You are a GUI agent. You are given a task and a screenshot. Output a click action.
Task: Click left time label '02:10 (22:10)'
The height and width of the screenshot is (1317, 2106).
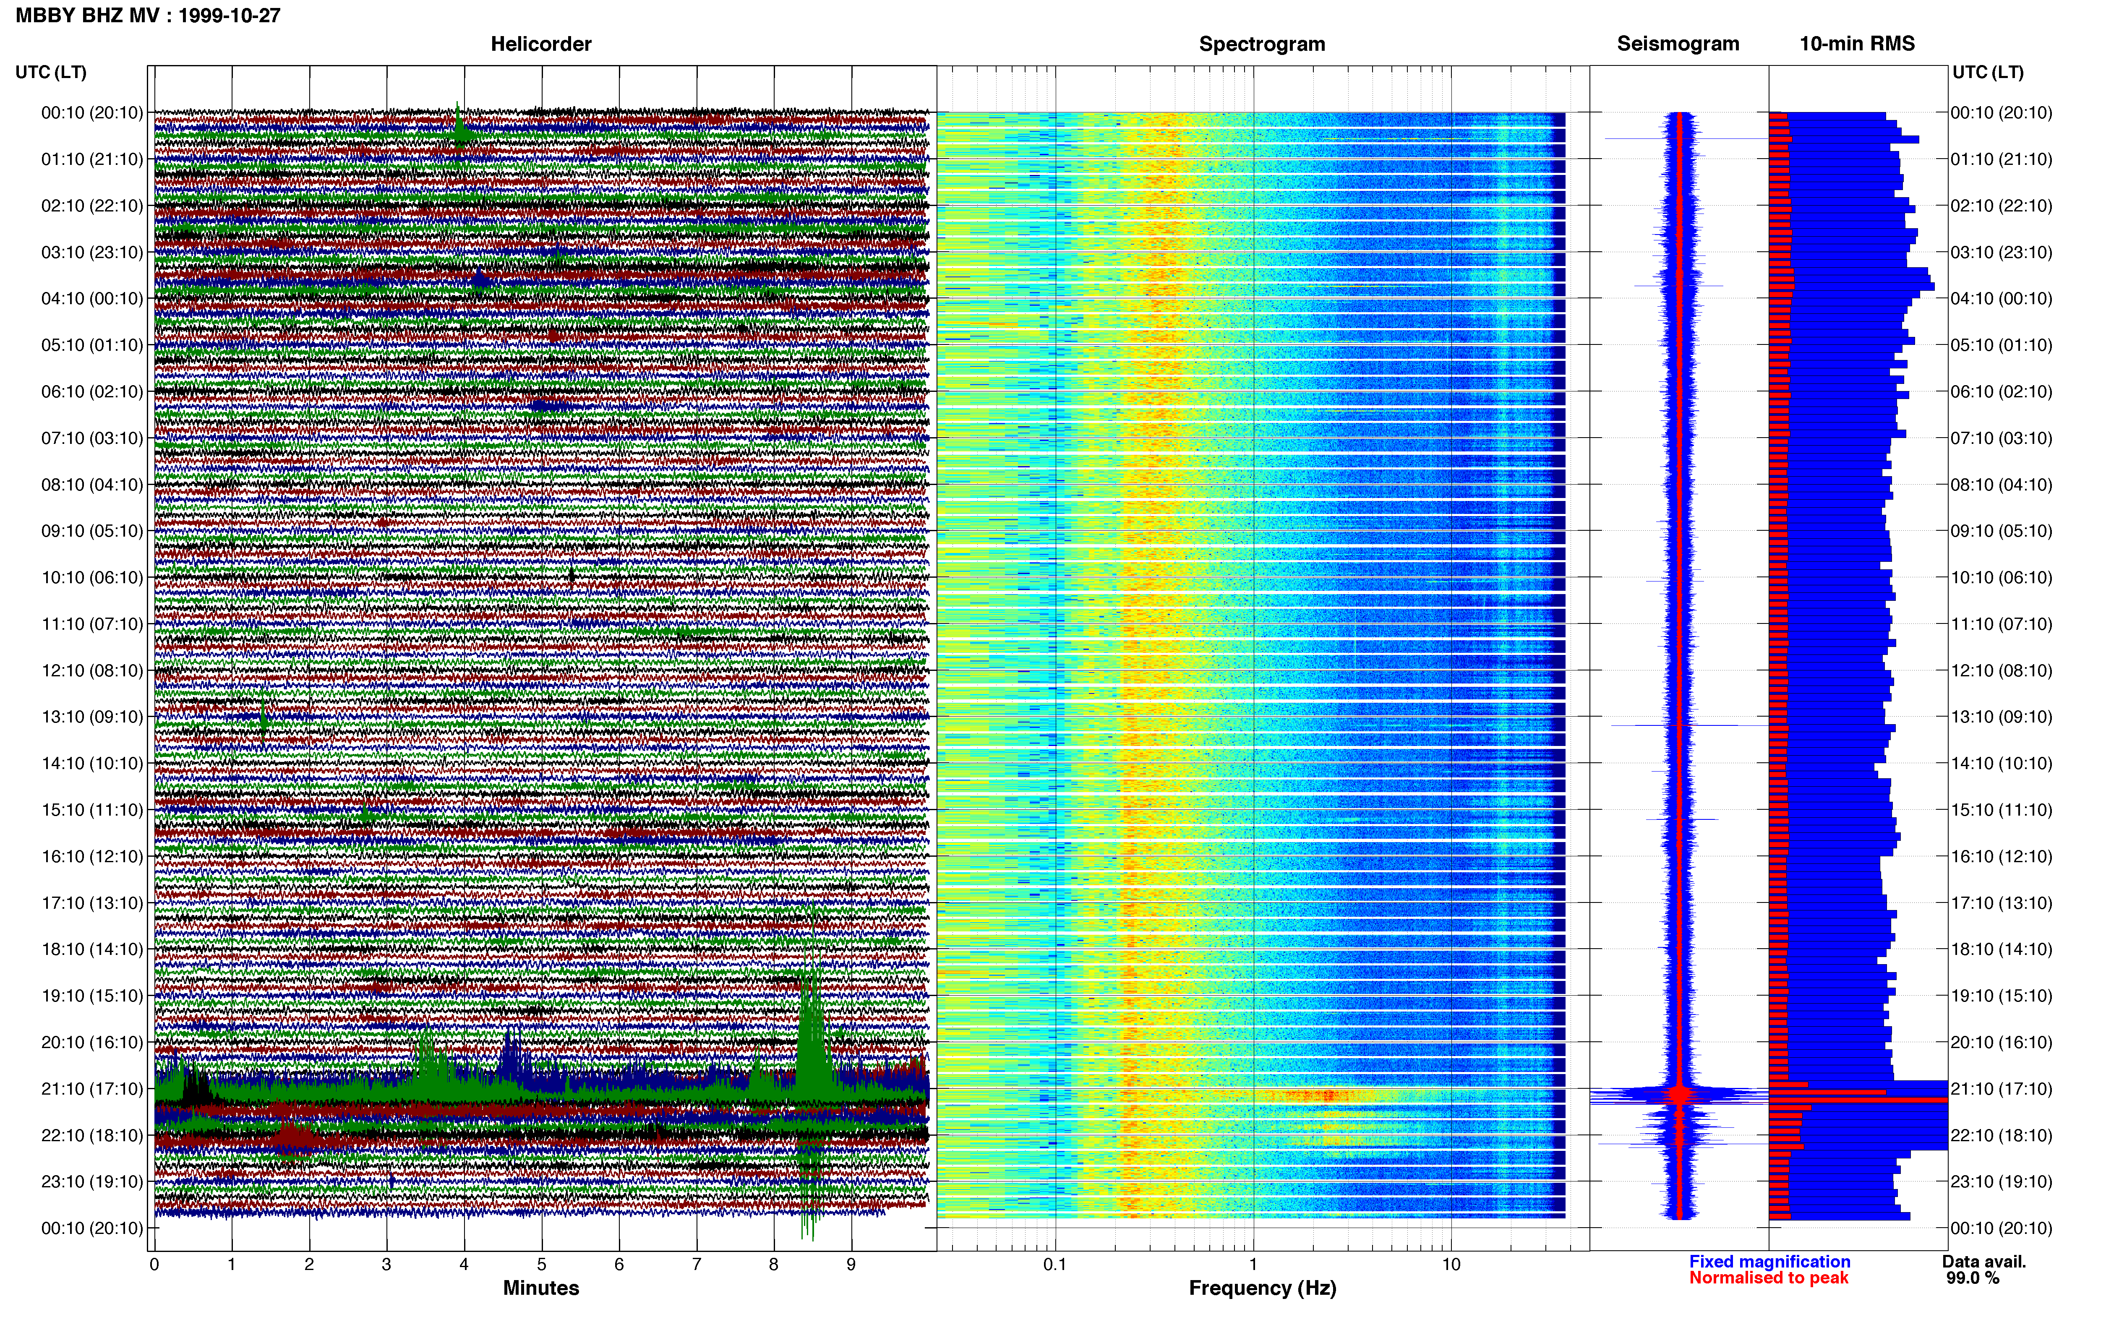[x=92, y=206]
